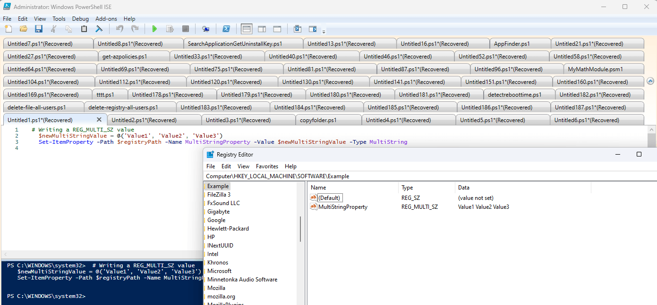Open the Help menu in PowerShell ISE

pos(129,19)
